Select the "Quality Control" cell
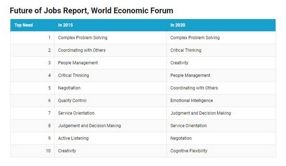This screenshot has width=286, height=166. pos(72,101)
